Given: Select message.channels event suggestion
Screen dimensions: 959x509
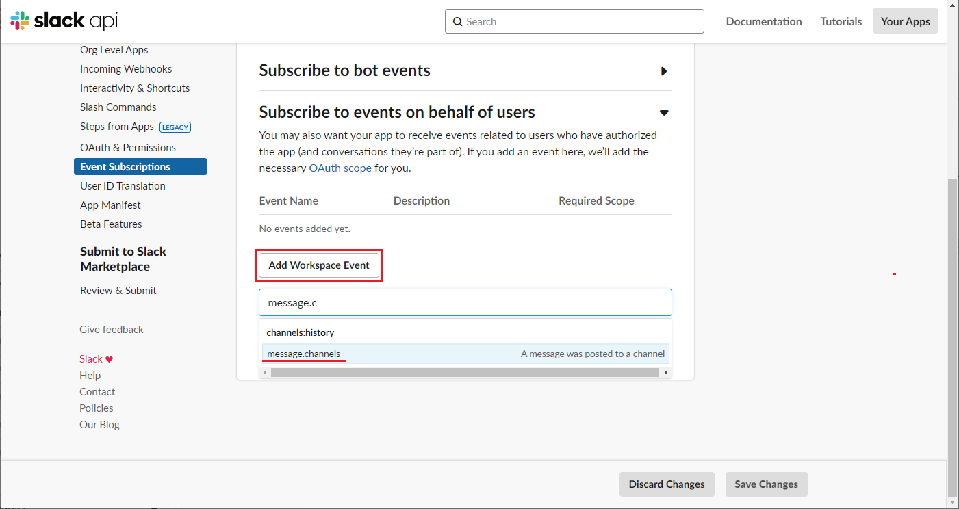Looking at the screenshot, I should coord(465,354).
